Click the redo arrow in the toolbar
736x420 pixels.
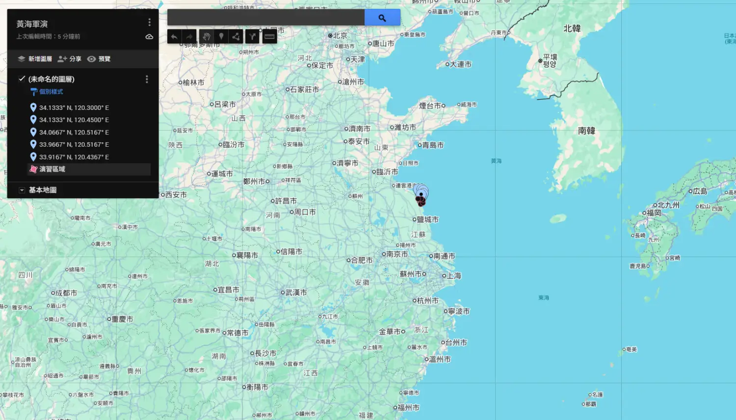189,37
